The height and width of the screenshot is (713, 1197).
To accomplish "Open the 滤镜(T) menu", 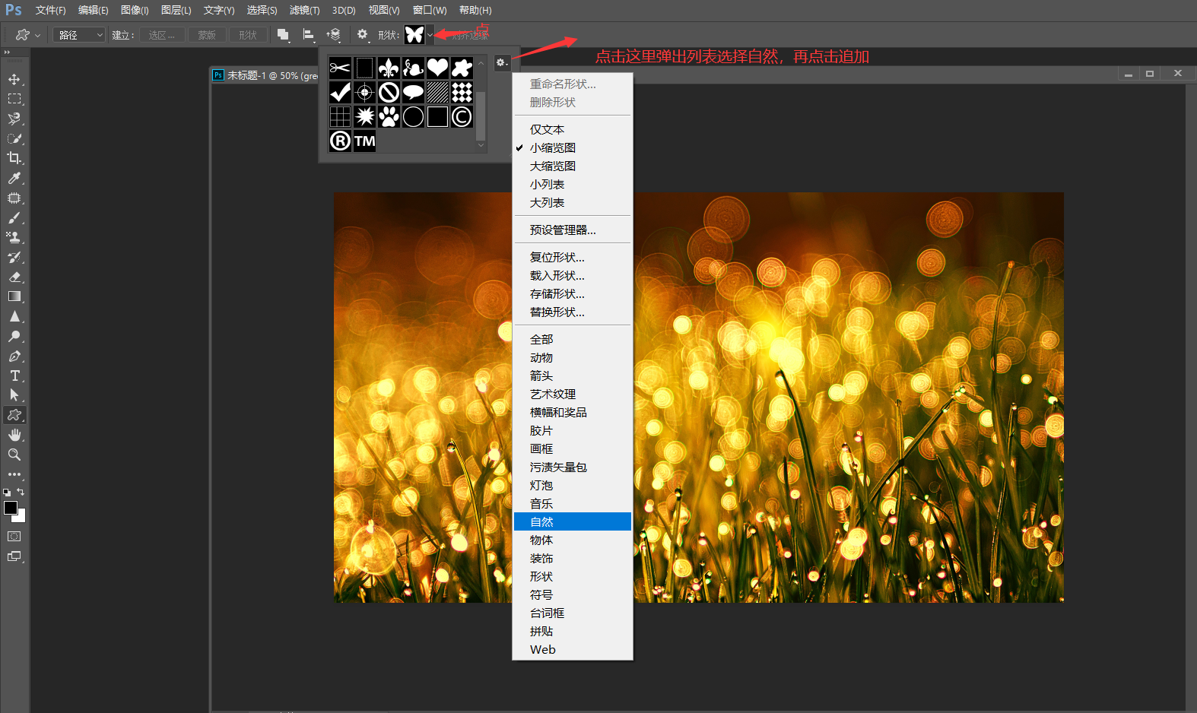I will (304, 10).
